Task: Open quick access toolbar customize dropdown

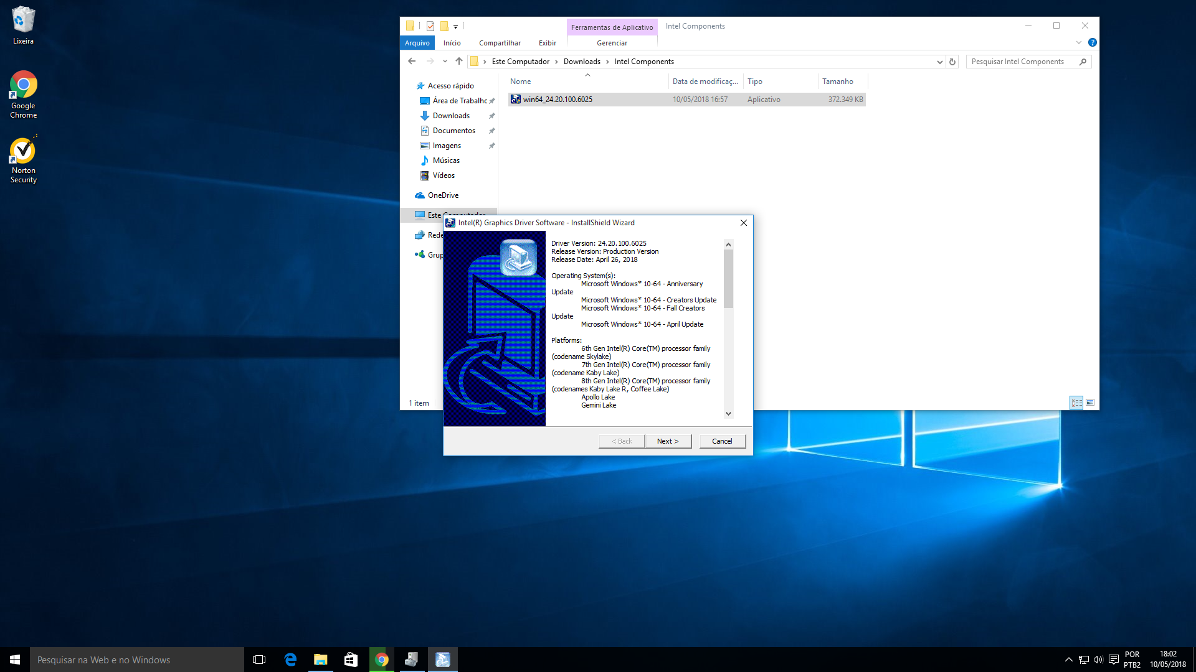Action: click(456, 26)
